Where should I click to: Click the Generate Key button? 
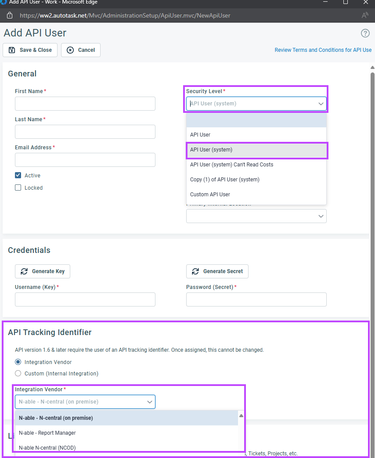(43, 271)
